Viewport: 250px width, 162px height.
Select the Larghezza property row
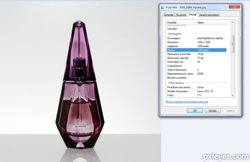196,46
